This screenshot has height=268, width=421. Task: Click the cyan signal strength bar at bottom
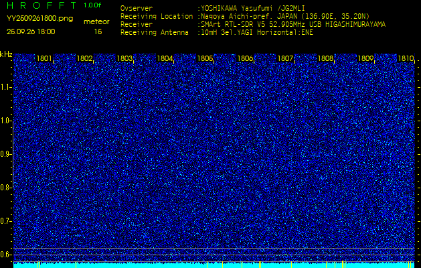click(x=214, y=265)
